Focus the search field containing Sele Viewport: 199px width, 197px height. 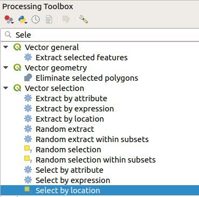pos(100,35)
